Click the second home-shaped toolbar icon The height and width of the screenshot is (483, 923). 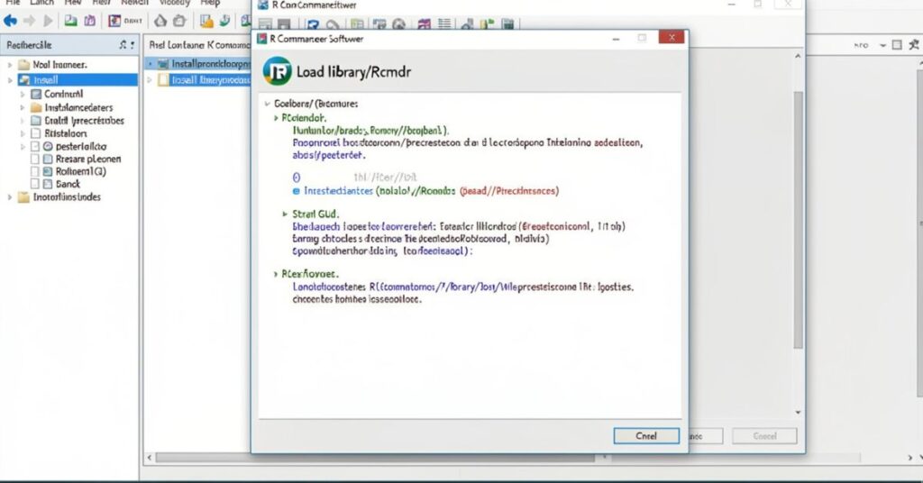pyautogui.click(x=179, y=22)
